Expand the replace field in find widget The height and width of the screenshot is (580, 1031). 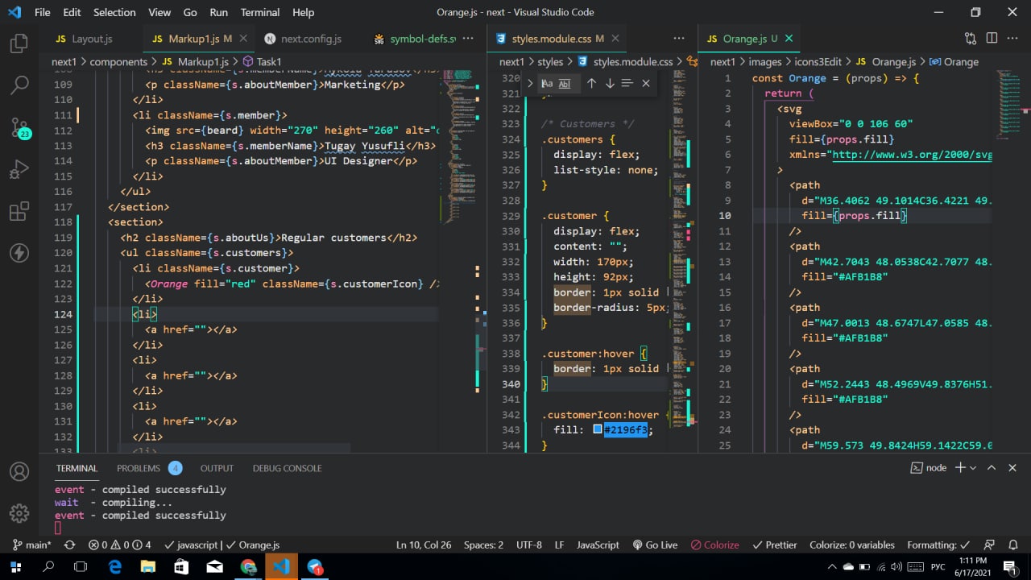[x=530, y=83]
